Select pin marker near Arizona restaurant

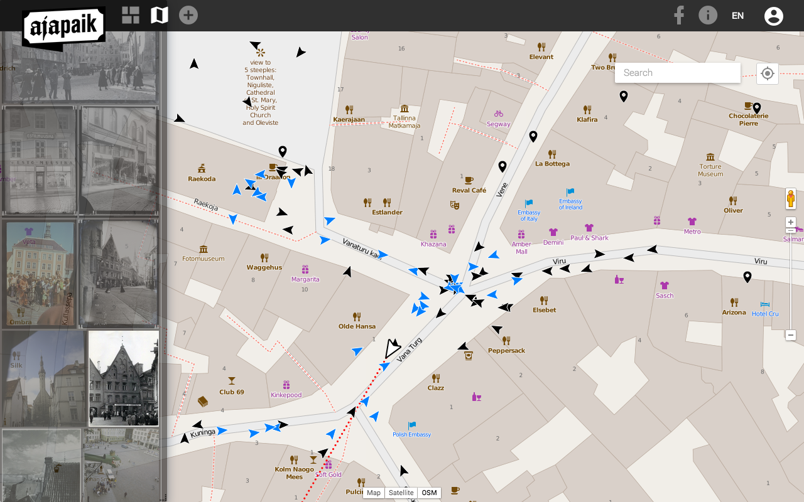[x=747, y=277]
